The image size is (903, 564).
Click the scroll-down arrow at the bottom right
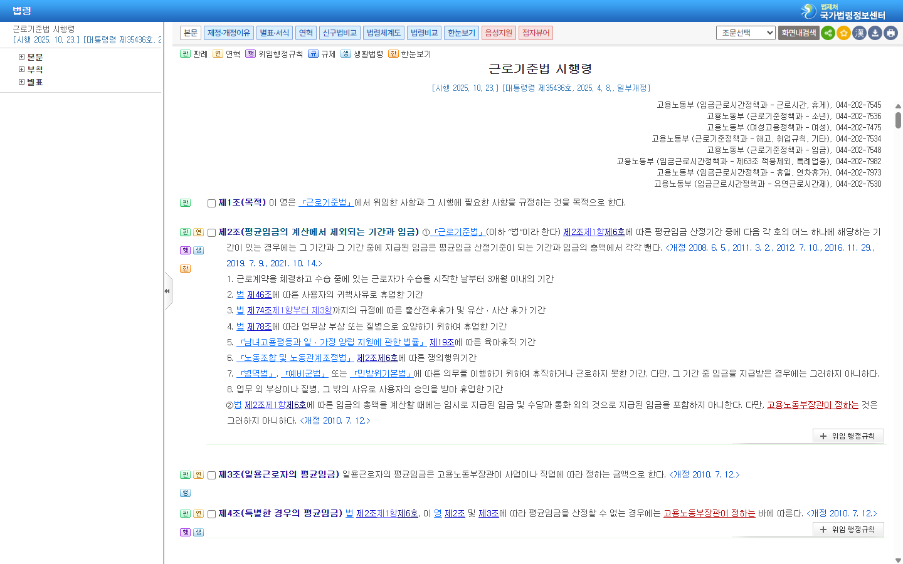(x=898, y=560)
